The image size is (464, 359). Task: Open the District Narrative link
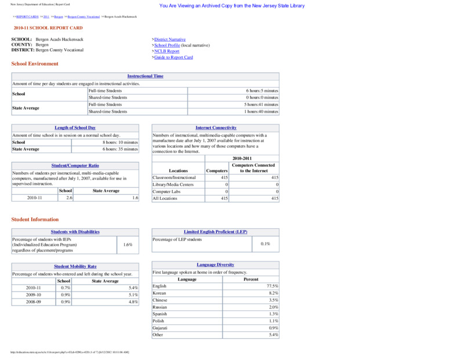click(x=170, y=40)
